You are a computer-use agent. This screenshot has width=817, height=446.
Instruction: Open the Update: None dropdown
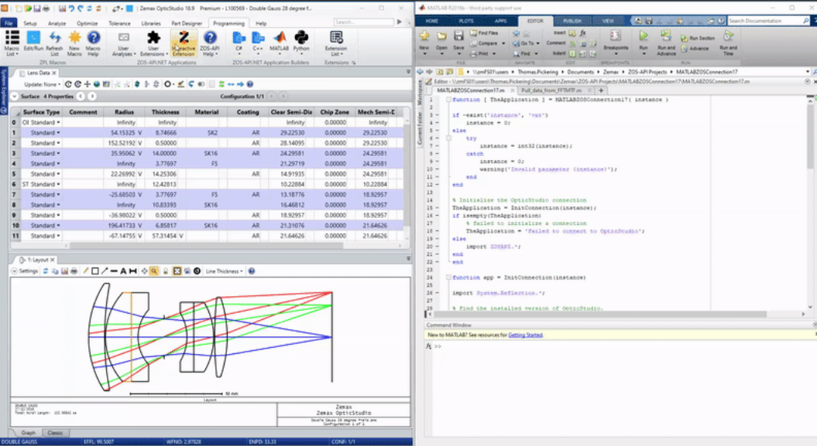(42, 84)
